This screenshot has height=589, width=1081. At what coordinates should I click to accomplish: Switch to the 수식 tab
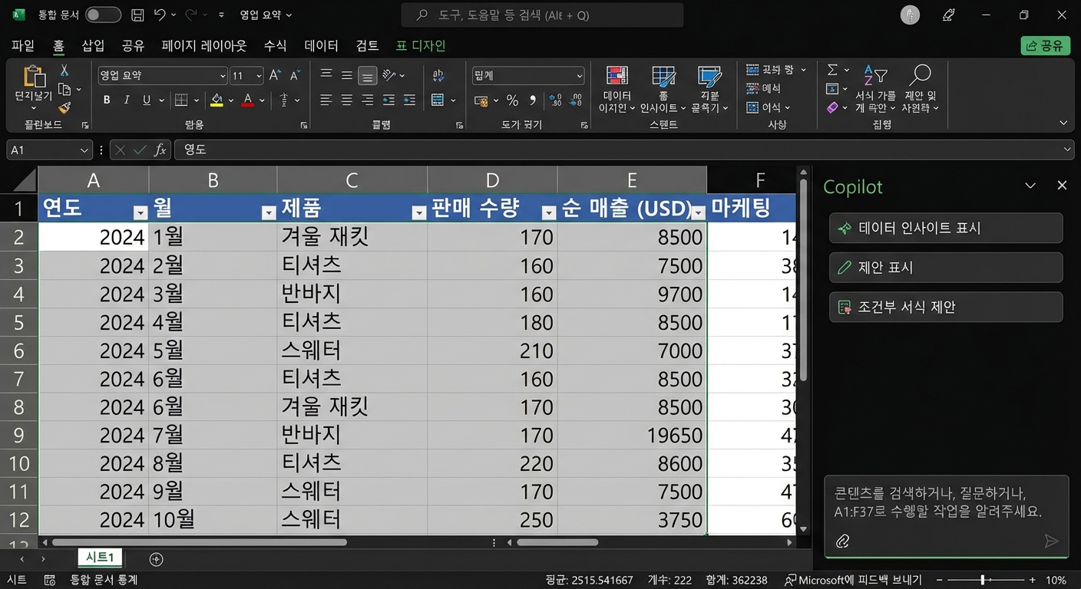pyautogui.click(x=275, y=46)
